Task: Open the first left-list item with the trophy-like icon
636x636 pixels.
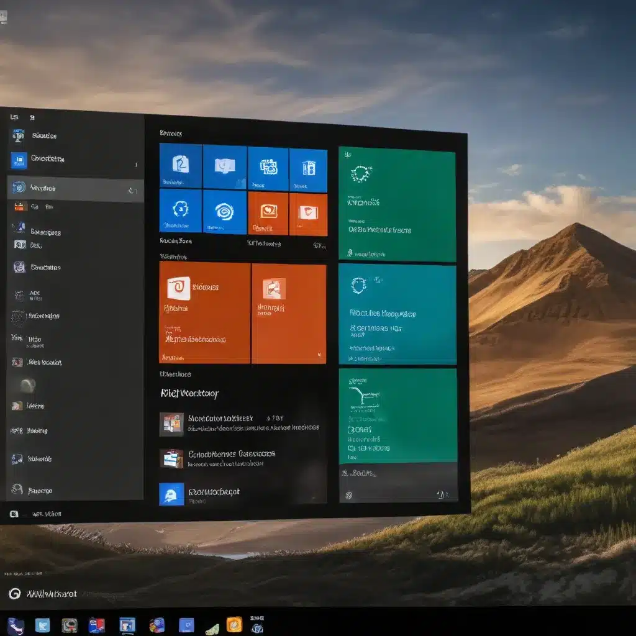Action: [18, 135]
